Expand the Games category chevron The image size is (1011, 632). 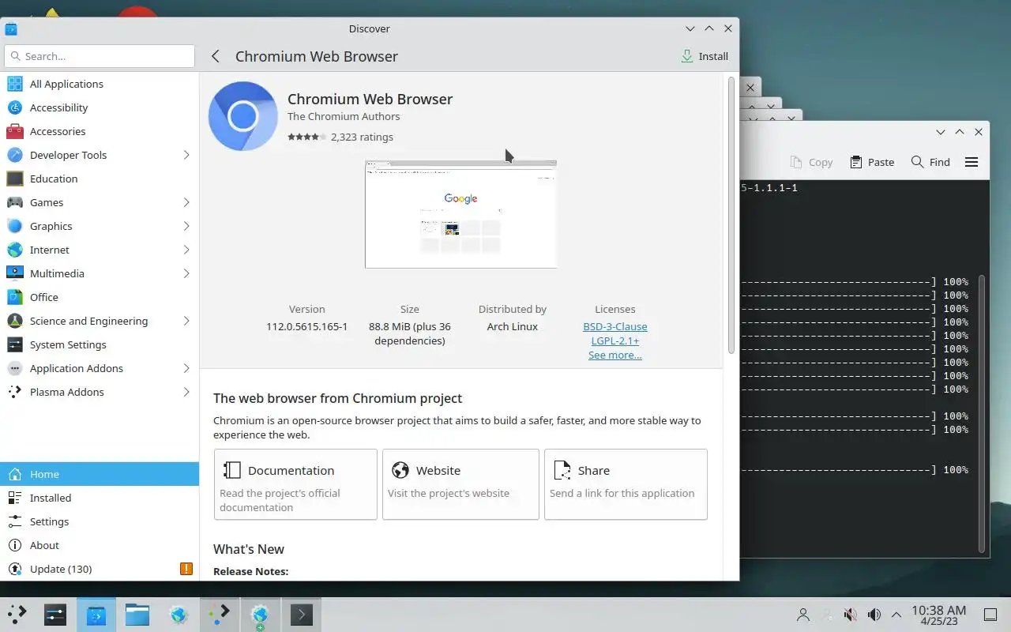pyautogui.click(x=186, y=202)
